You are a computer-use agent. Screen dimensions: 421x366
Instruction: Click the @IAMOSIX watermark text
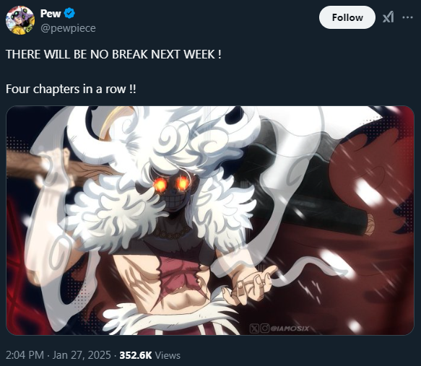(x=290, y=328)
